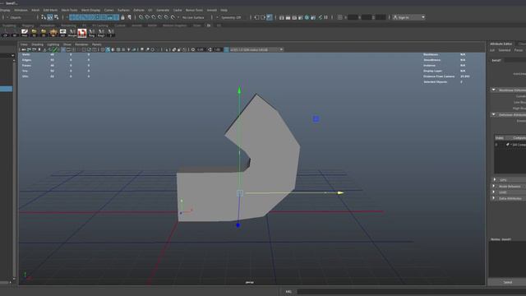Toggle the viewport grid icon
This screenshot has height=296, width=526.
(x=63, y=49)
